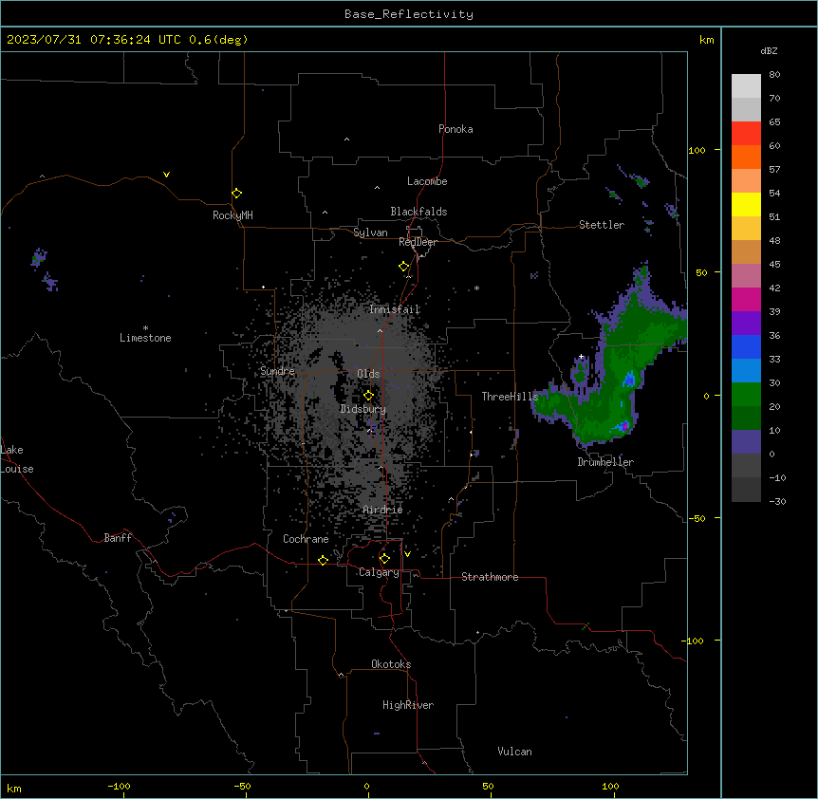The height and width of the screenshot is (799, 818).
Task: Click the Didsbury label
Action: coord(363,409)
